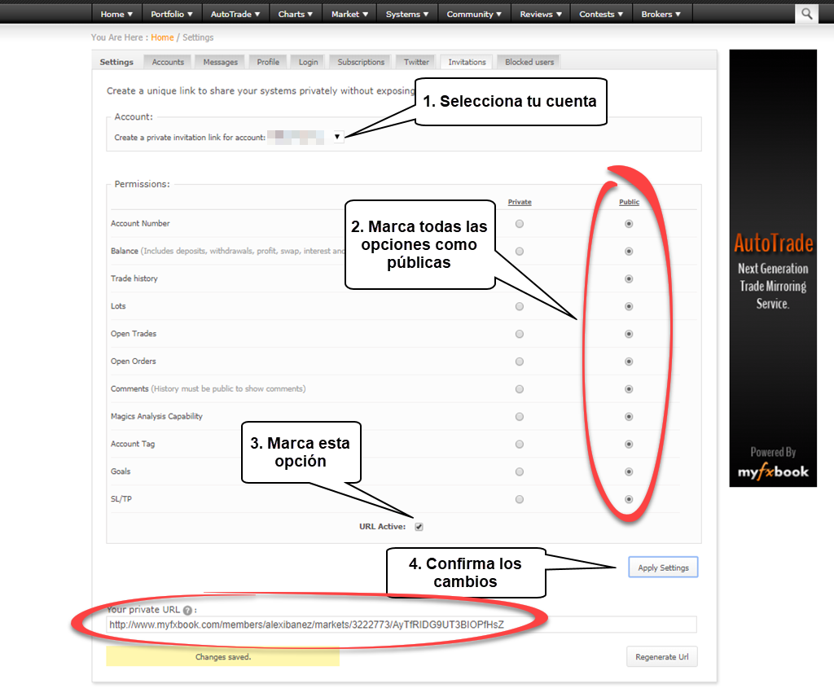Screen dimensions: 834x697
Task: Click the Regenerate Url button
Action: point(661,656)
